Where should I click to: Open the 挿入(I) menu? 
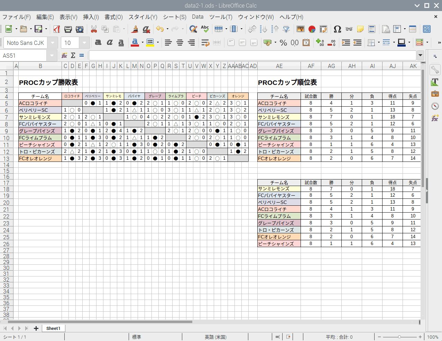(91, 17)
